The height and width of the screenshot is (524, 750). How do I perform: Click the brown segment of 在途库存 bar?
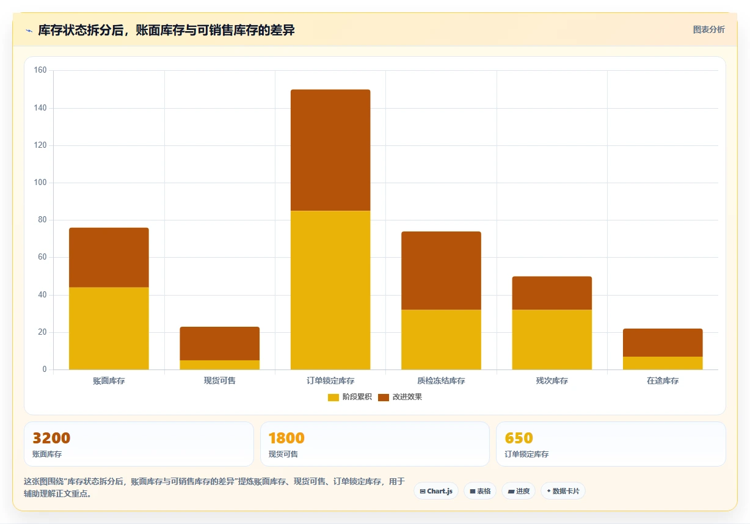coord(663,343)
